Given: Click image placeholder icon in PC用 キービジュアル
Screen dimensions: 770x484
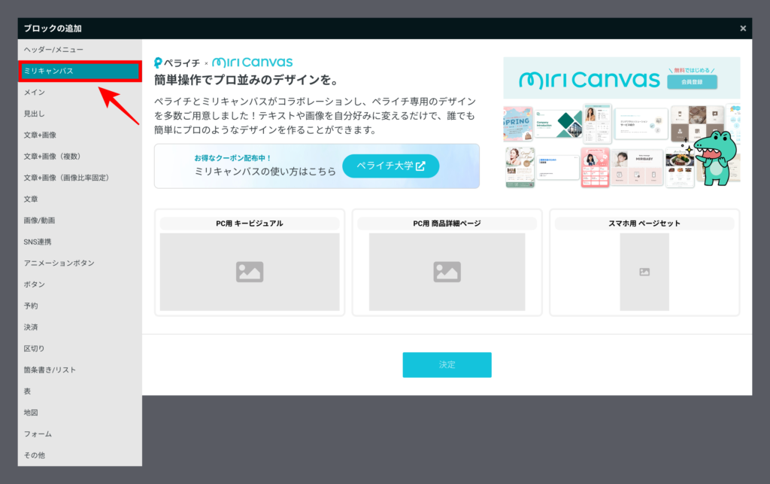Looking at the screenshot, I should (250, 272).
